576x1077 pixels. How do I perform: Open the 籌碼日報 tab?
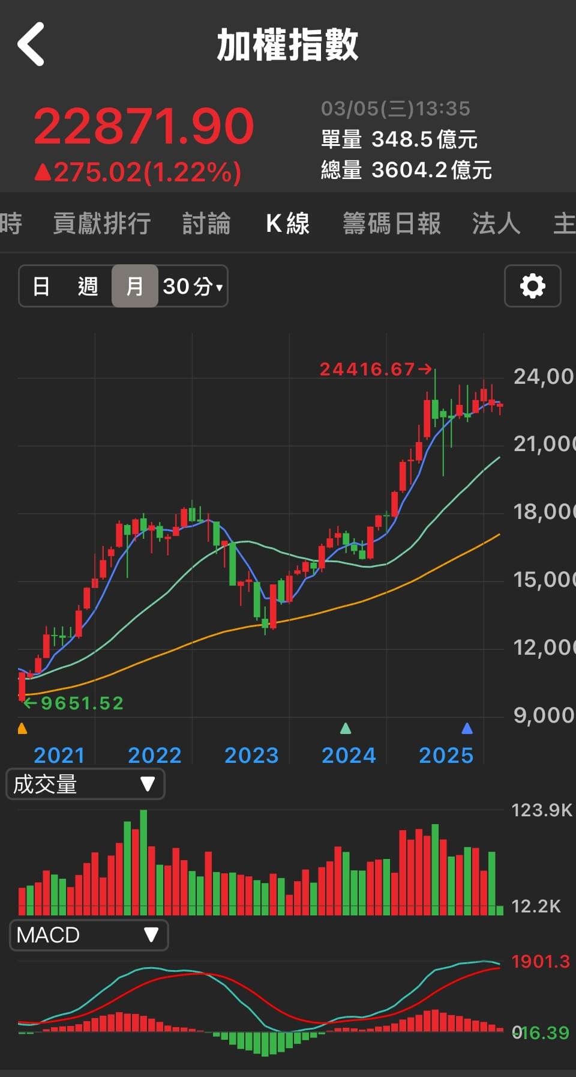pos(392,223)
